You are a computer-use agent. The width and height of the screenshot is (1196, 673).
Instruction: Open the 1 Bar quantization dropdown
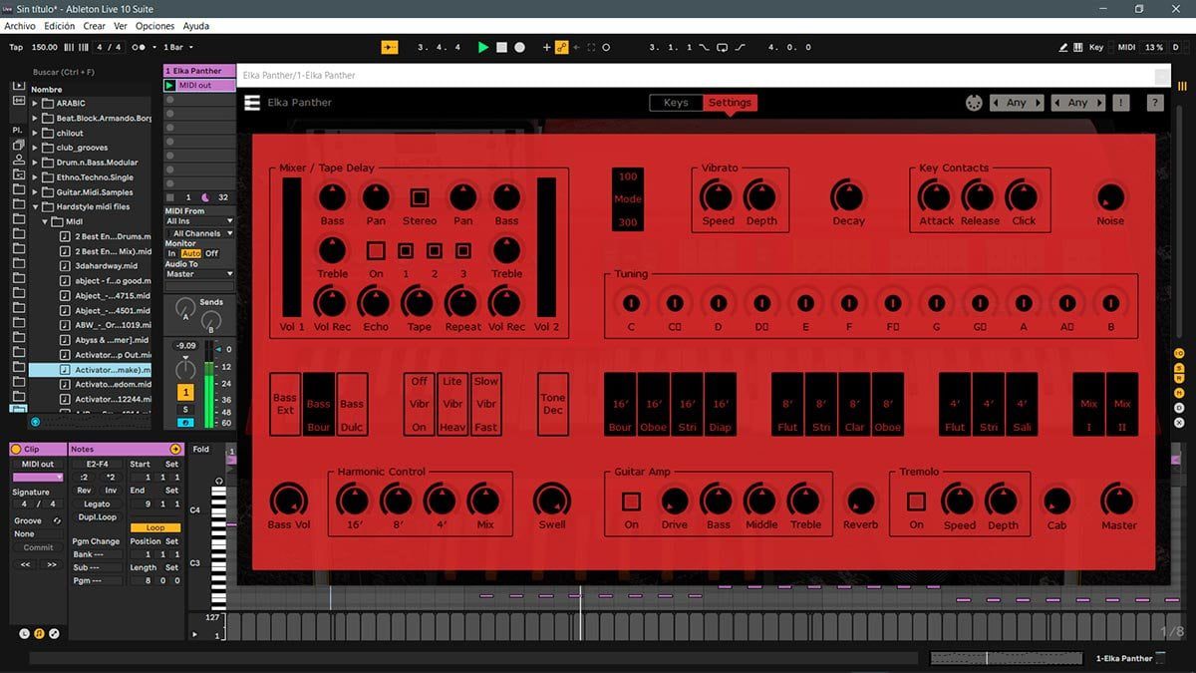click(x=176, y=47)
